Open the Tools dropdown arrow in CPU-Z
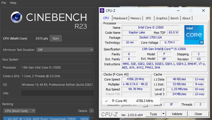Image resolution: width=212 pixels, height=120 pixels. (x=163, y=114)
